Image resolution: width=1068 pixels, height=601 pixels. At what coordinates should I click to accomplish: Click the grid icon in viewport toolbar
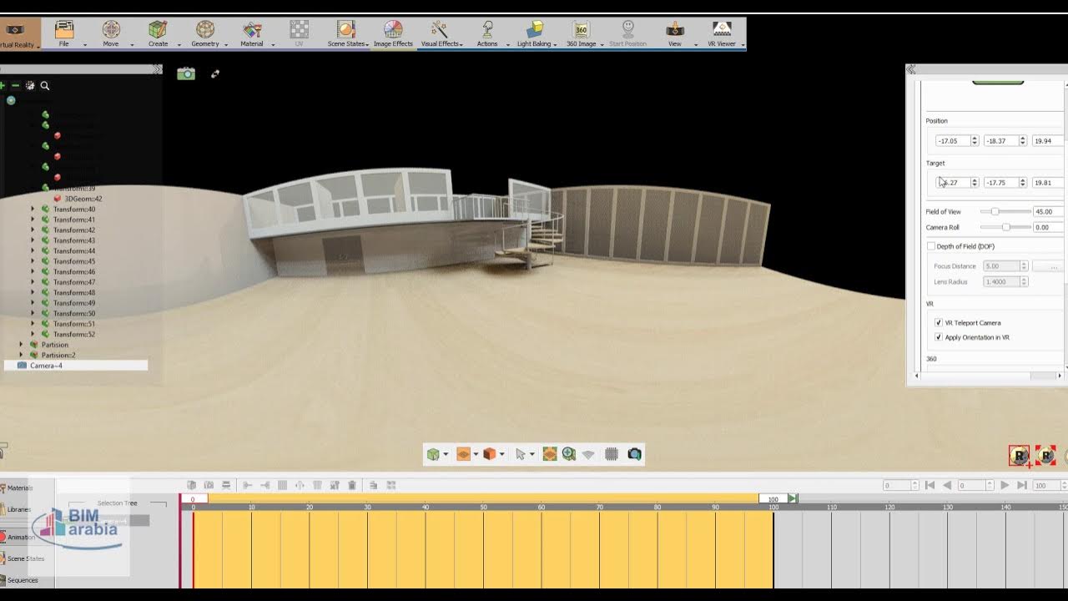[612, 454]
